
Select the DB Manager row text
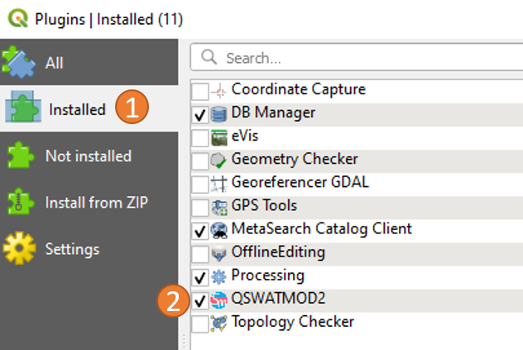[x=273, y=113]
